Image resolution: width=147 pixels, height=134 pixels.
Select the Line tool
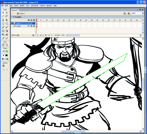coord(3,16)
